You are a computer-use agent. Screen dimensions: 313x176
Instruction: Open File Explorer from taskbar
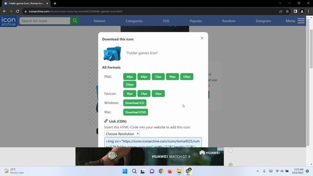179,171
